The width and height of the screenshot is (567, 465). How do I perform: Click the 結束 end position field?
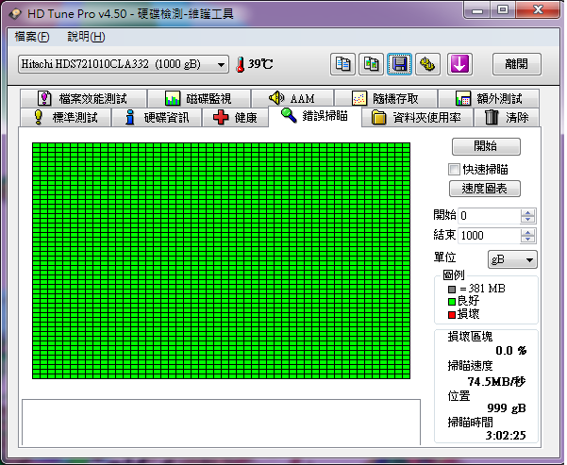[489, 236]
